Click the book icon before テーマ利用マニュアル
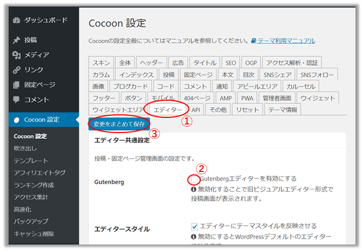This screenshot has width=363, height=251. (x=254, y=41)
